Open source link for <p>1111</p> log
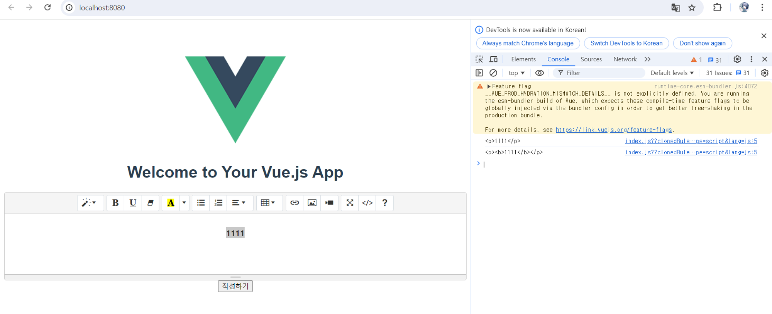Screen dimensions: 772x314 coord(691,141)
